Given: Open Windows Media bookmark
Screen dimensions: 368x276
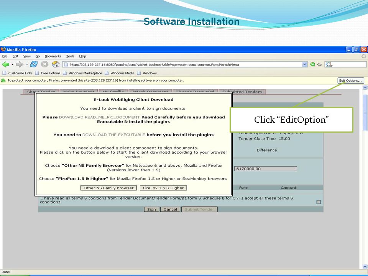Looking at the screenshot, I should (x=120, y=73).
